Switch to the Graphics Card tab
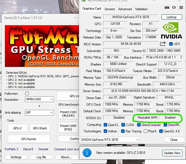The height and width of the screenshot is (164, 186). coord(91,9)
